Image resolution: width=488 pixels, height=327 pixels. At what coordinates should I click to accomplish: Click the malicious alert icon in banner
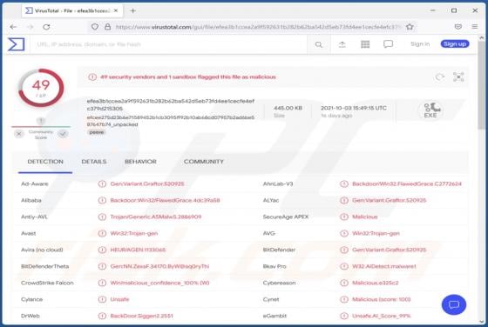(92, 77)
